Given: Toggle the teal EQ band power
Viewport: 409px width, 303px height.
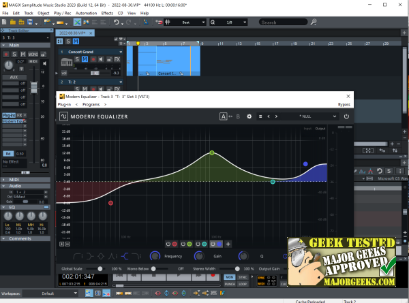Looking at the screenshot, I should pyautogui.click(x=198, y=244).
